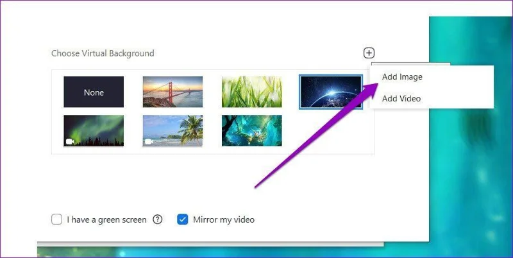Click the "I have a green screen" label
Image resolution: width=513 pixels, height=258 pixels.
(x=106, y=219)
